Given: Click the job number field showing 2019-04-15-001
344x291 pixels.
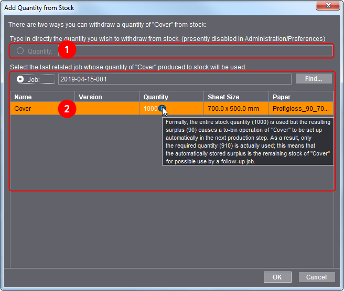Looking at the screenshot, I should coord(173,79).
